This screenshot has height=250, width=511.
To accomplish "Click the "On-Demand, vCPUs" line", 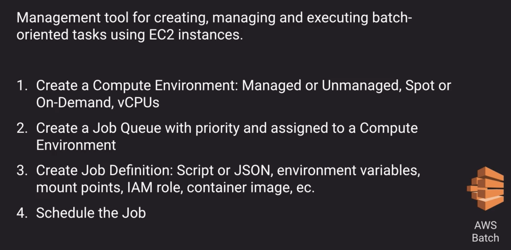I will (98, 103).
